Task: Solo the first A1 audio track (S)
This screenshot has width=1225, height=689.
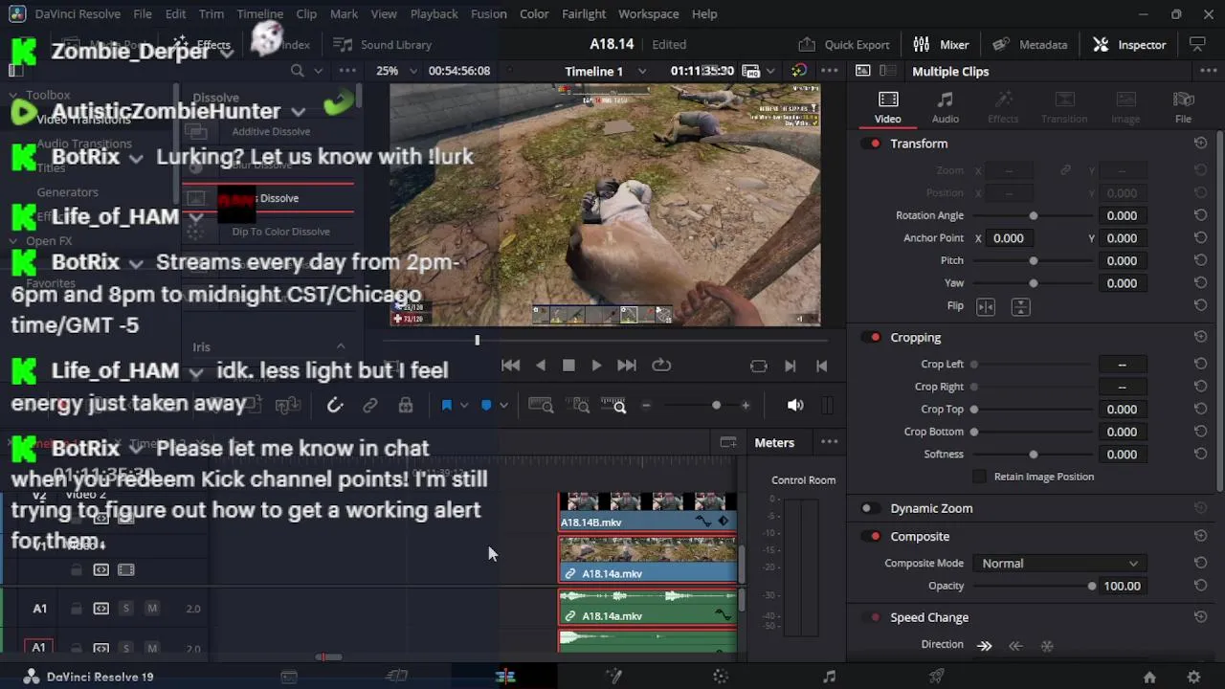Action: pyautogui.click(x=125, y=609)
